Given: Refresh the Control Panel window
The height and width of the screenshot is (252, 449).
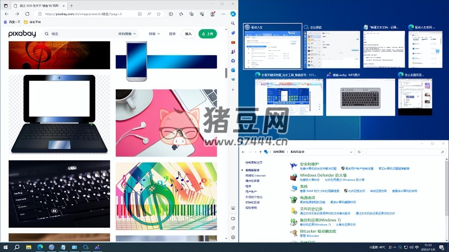Looking at the screenshot, I should [359, 152].
